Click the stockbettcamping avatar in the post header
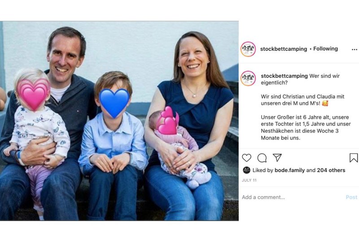Screen dimensions: 359x239 (x=248, y=49)
